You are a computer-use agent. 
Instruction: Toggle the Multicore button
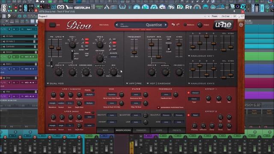(x=185, y=25)
